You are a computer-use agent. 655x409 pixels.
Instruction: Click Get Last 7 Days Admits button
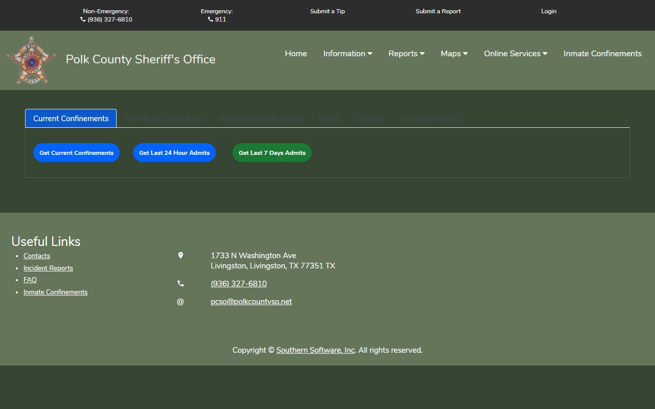pos(272,153)
